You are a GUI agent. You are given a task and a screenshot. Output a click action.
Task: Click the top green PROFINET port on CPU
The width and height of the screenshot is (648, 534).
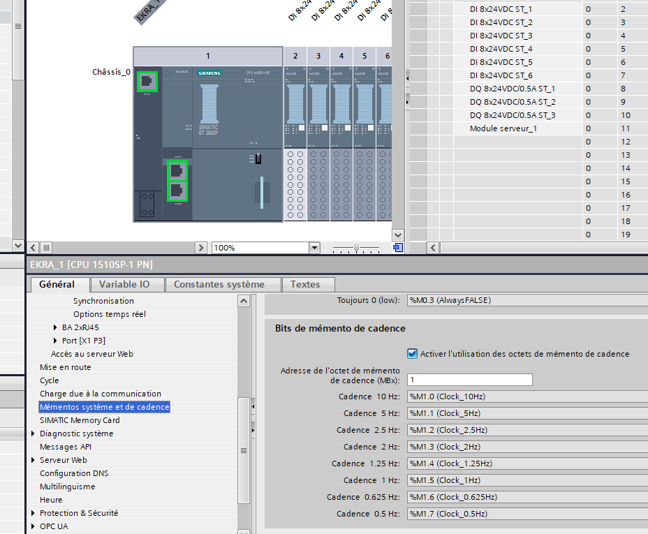[x=147, y=81]
